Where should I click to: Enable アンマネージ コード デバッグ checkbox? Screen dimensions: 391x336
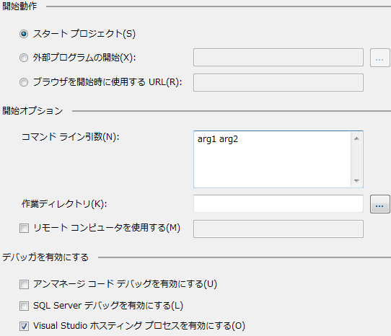point(25,284)
